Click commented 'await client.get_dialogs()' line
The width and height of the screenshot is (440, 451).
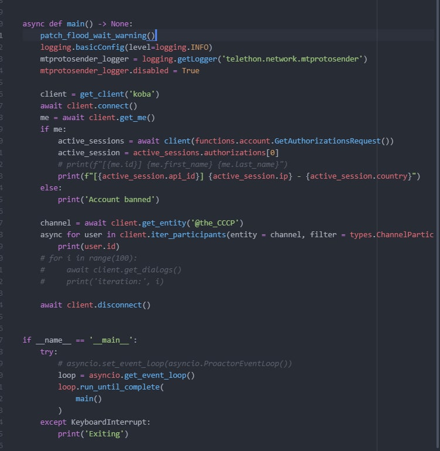111,270
